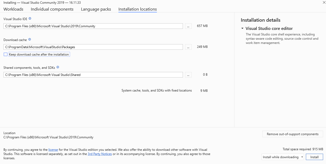This screenshot has height=164, width=326.
Task: Click the Download cache path field
Action: (x=93, y=47)
